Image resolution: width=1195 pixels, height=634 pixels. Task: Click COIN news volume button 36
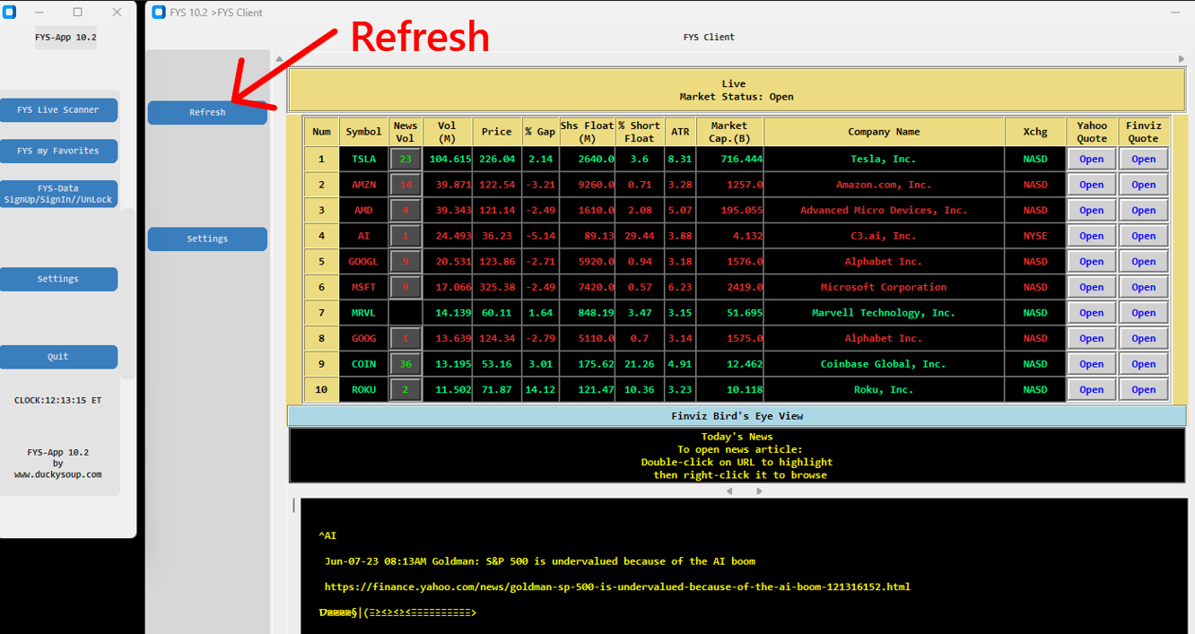[406, 364]
